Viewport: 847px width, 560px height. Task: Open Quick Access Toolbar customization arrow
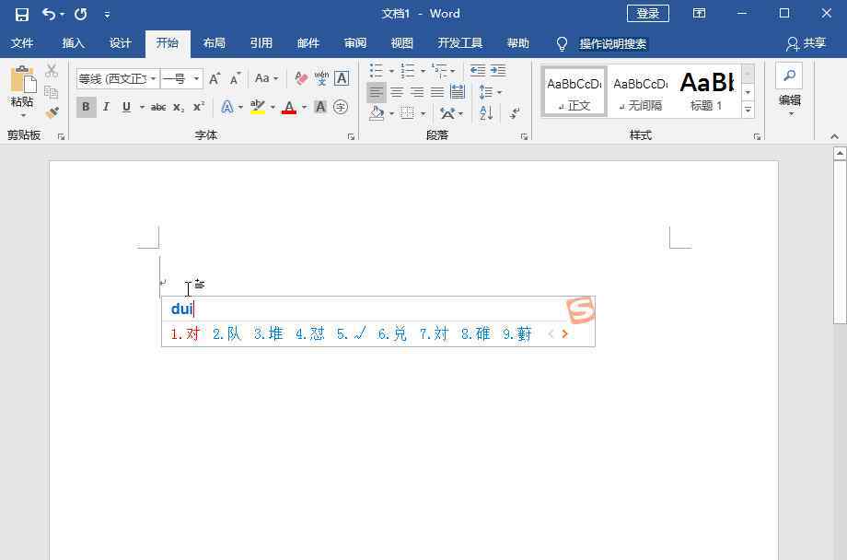tap(107, 15)
